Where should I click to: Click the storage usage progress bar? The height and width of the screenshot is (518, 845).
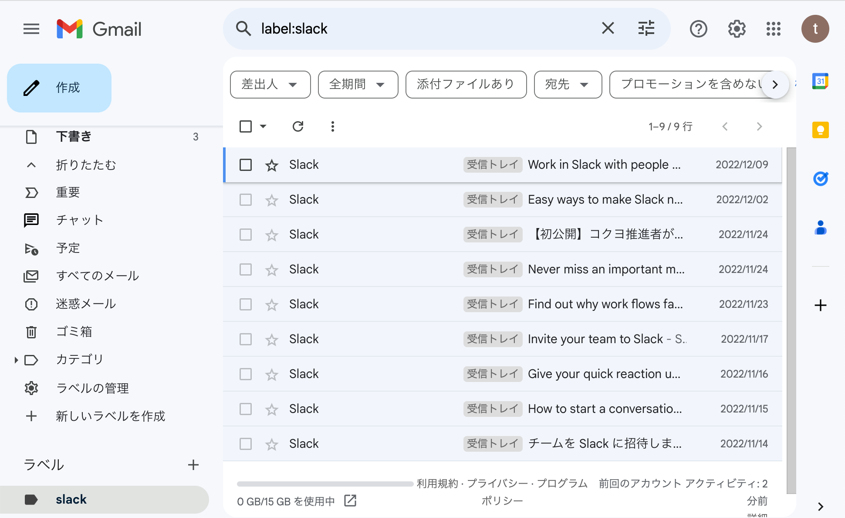point(325,484)
